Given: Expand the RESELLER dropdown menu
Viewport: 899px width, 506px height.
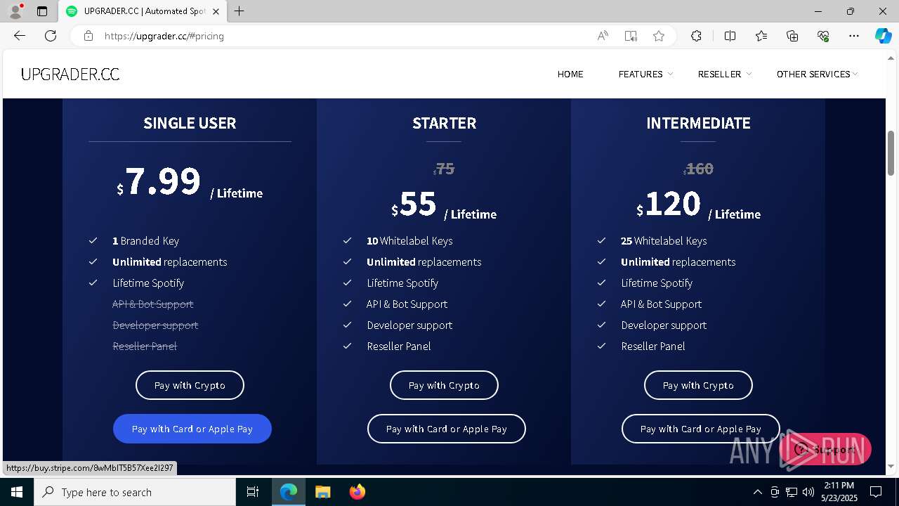Looking at the screenshot, I should [724, 74].
